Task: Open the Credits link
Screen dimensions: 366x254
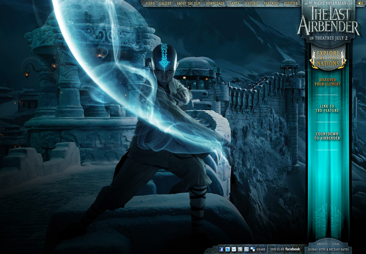Action: 322,244
